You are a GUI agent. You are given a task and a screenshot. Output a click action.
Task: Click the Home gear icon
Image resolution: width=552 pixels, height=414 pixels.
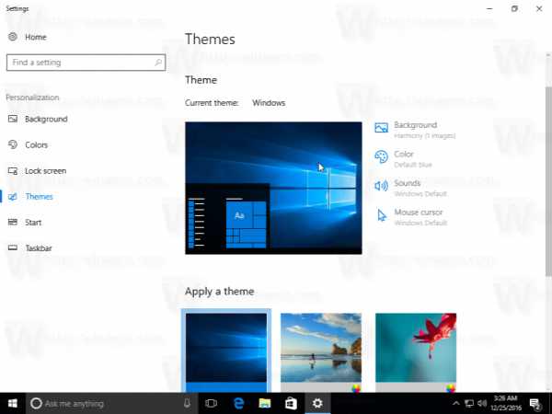pyautogui.click(x=13, y=37)
